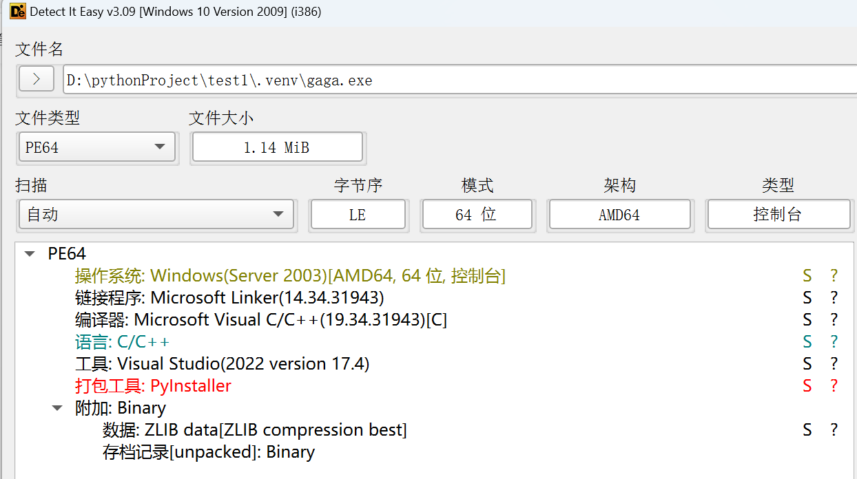Click ? for the 语言 row
The width and height of the screenshot is (857, 479).
click(x=834, y=342)
